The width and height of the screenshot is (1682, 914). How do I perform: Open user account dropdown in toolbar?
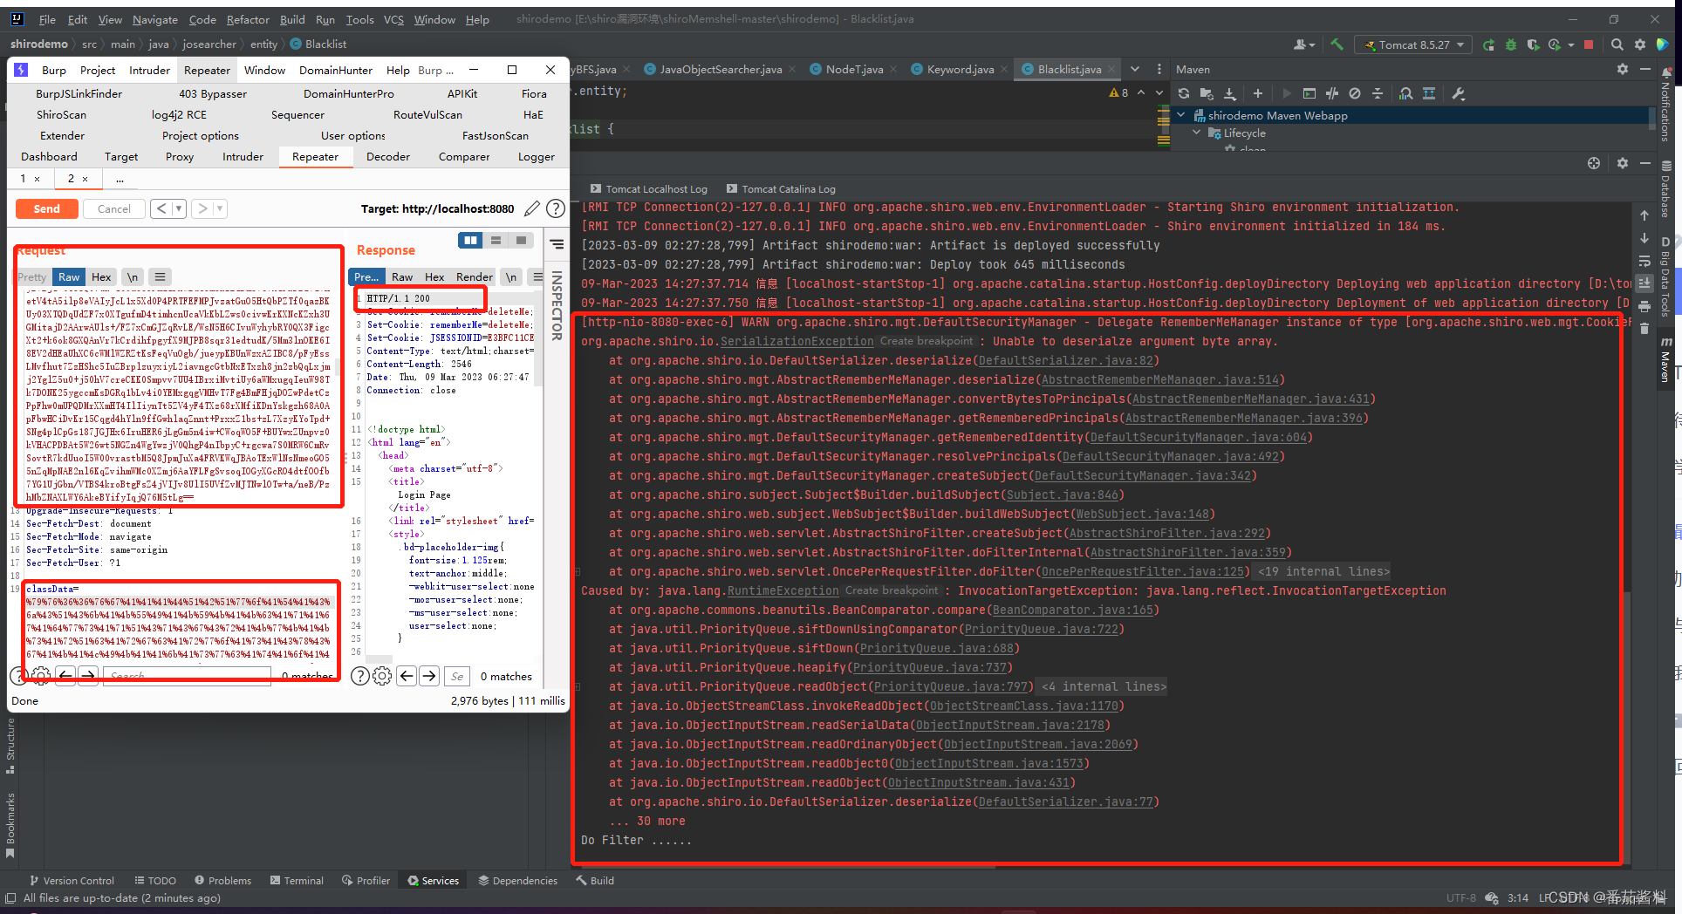coord(1304,44)
